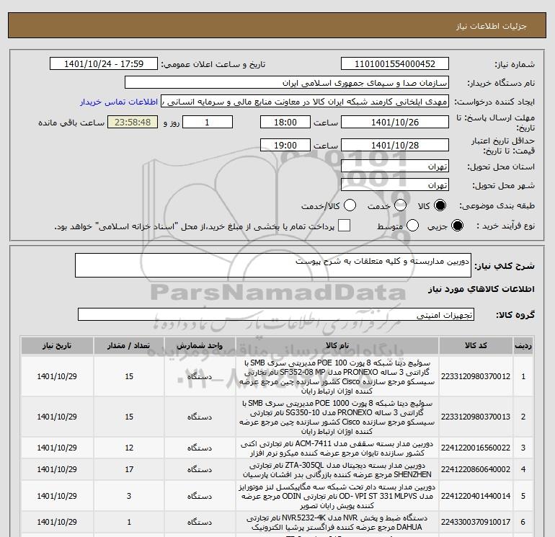The width and height of the screenshot is (555, 537).
Task: Click the price validity time 19:00
Action: click(285, 145)
